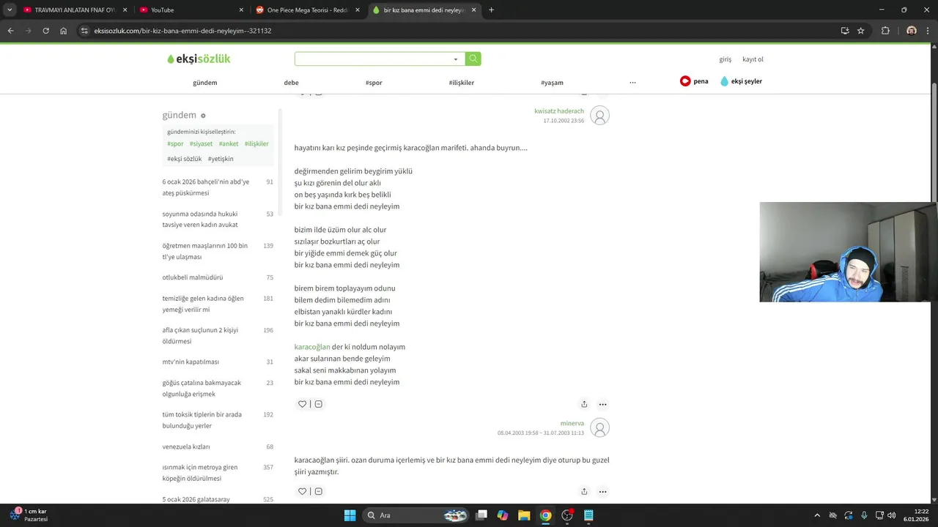Open topic göğüs çatalına bakmayacak olgunluğa erişmek
Viewport: 938px width, 527px height.
point(218,388)
